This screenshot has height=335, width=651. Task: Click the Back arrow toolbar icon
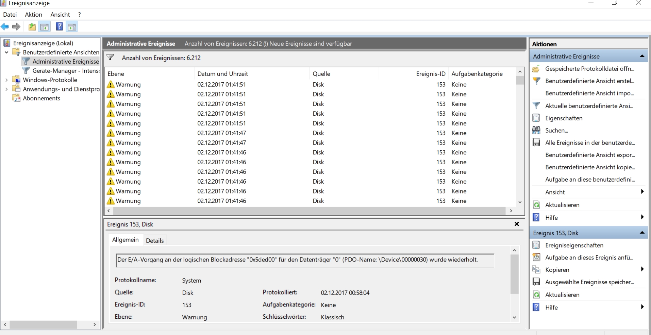[x=5, y=27]
